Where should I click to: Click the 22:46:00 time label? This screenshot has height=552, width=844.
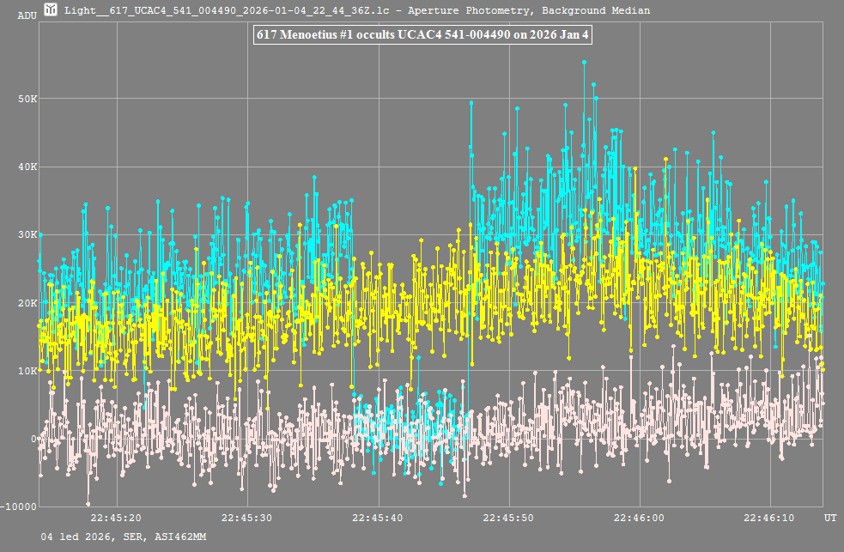point(639,518)
